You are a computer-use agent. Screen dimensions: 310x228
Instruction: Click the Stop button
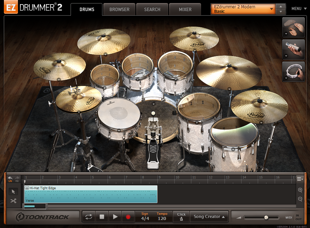[x=102, y=217]
